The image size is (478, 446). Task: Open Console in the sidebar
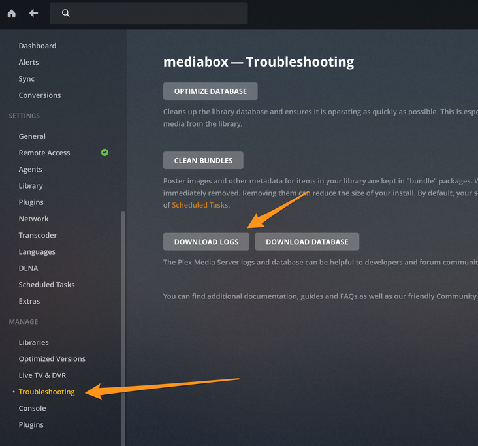[x=32, y=408]
